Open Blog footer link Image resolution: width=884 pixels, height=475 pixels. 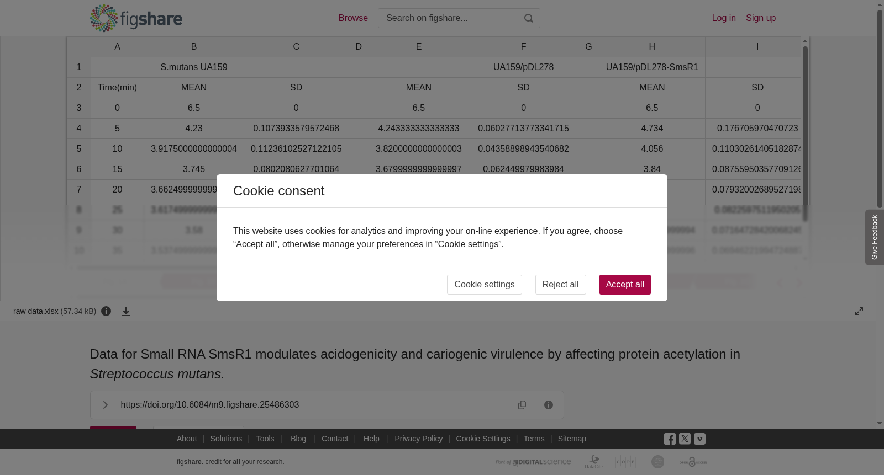pos(298,439)
